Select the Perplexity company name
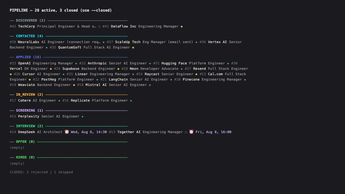Image resolution: width=345 pixels, height=194 pixels. [29, 116]
